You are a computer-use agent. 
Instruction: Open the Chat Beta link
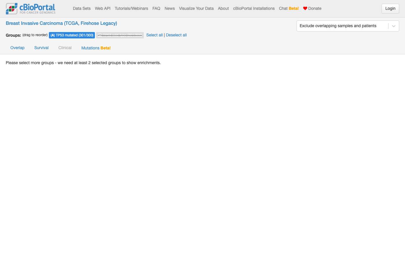289,8
